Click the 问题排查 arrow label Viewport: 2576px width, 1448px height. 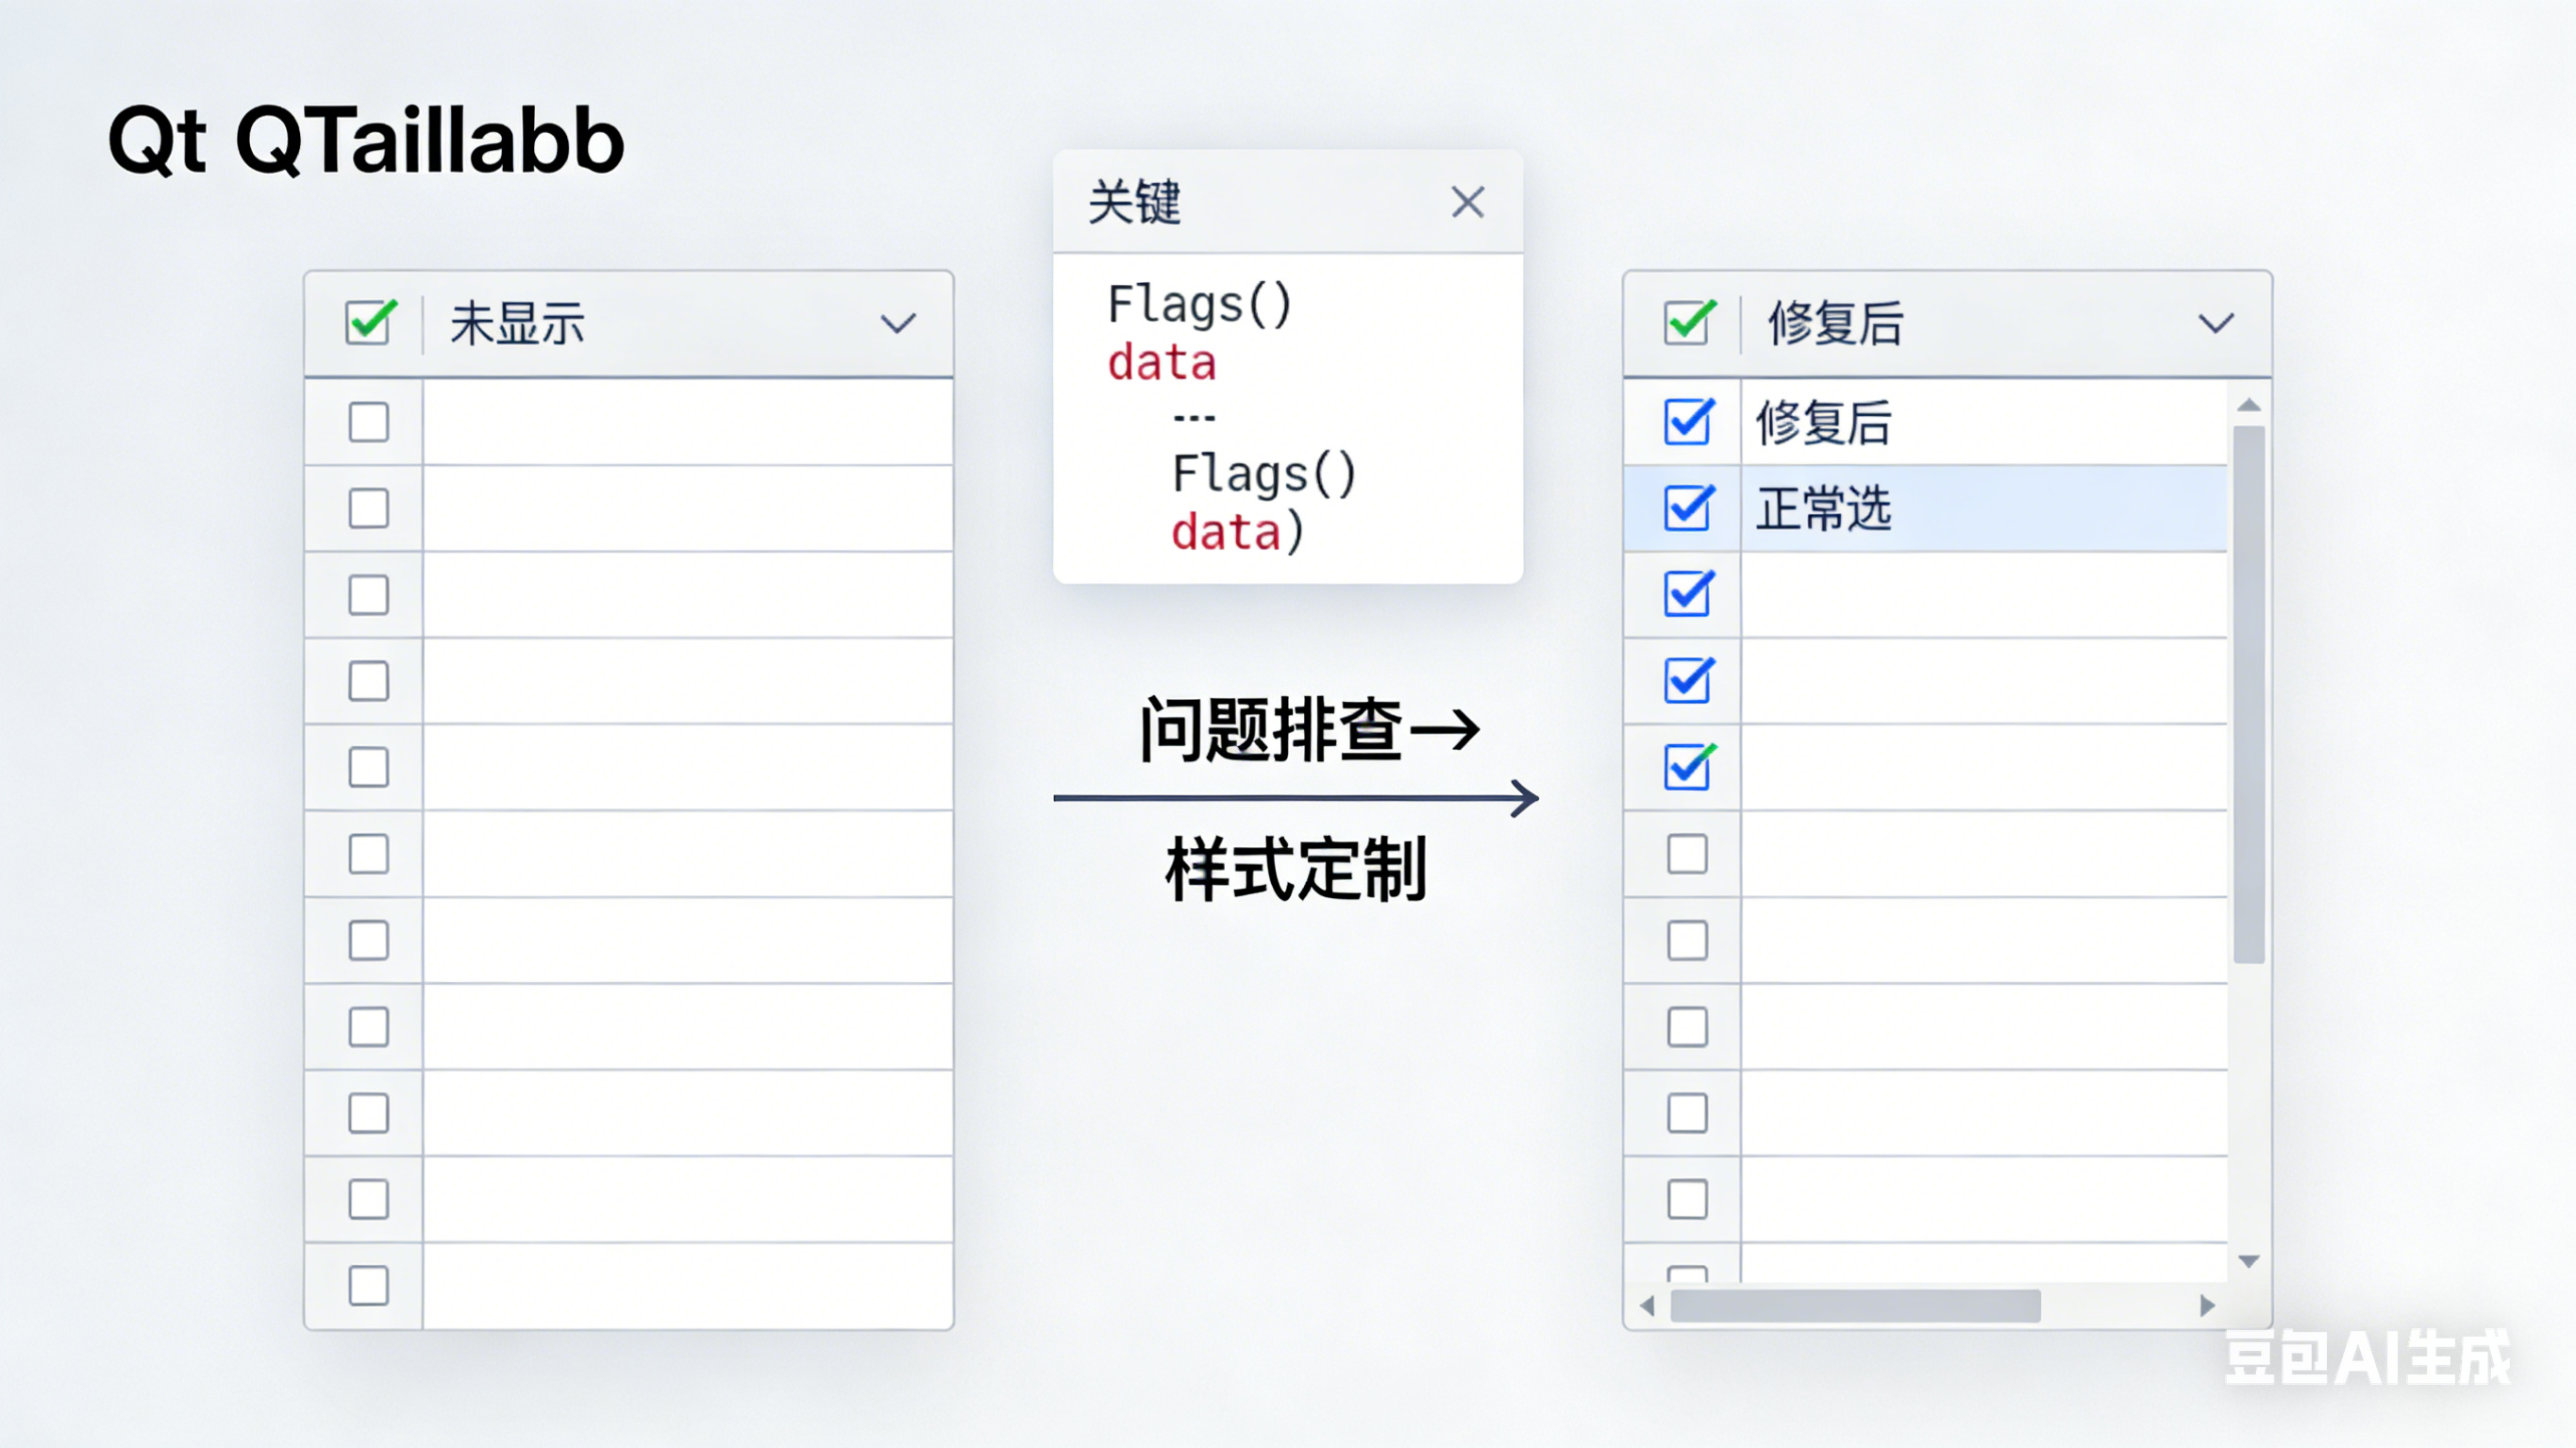(x=1308, y=730)
